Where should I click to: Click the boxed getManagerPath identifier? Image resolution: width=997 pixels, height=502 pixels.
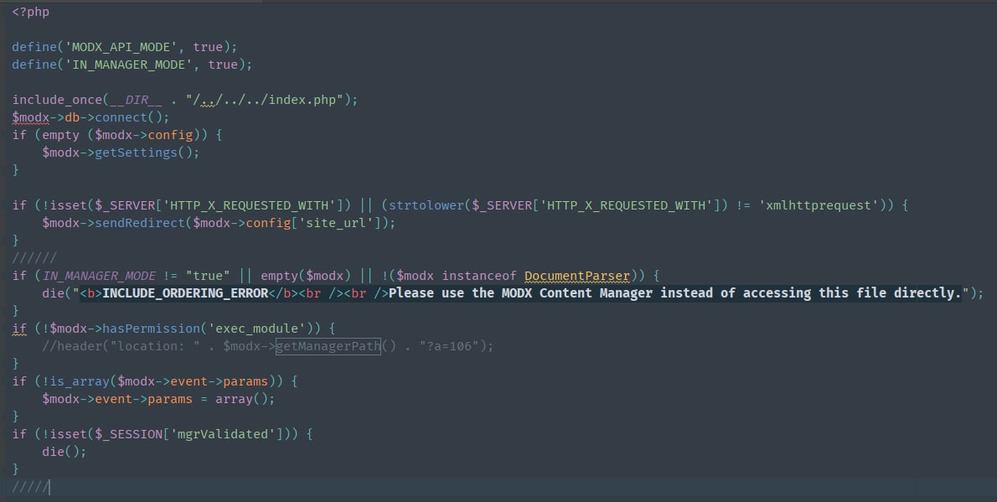pyautogui.click(x=328, y=347)
